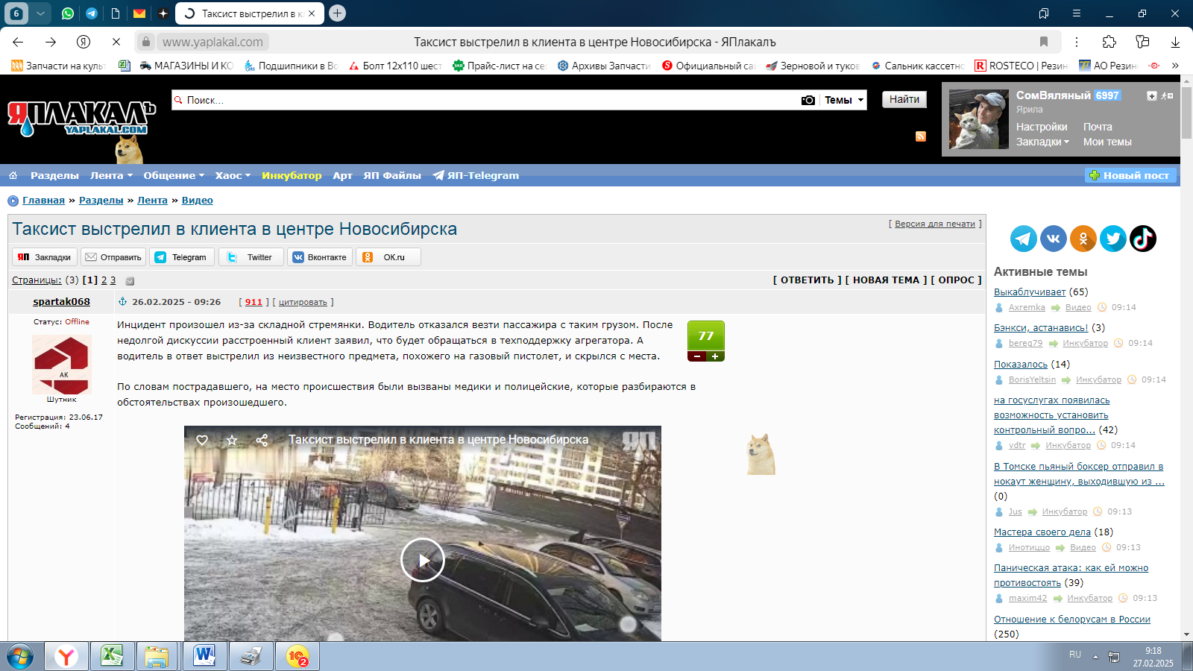The image size is (1193, 671).
Task: Click the Найти search button
Action: tap(904, 99)
